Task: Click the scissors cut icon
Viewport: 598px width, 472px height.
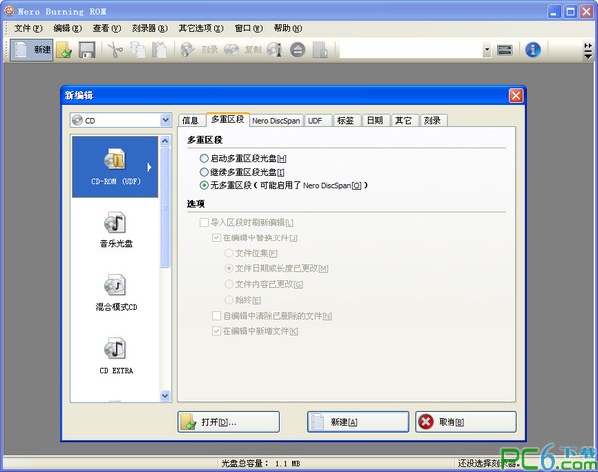Action: point(115,50)
